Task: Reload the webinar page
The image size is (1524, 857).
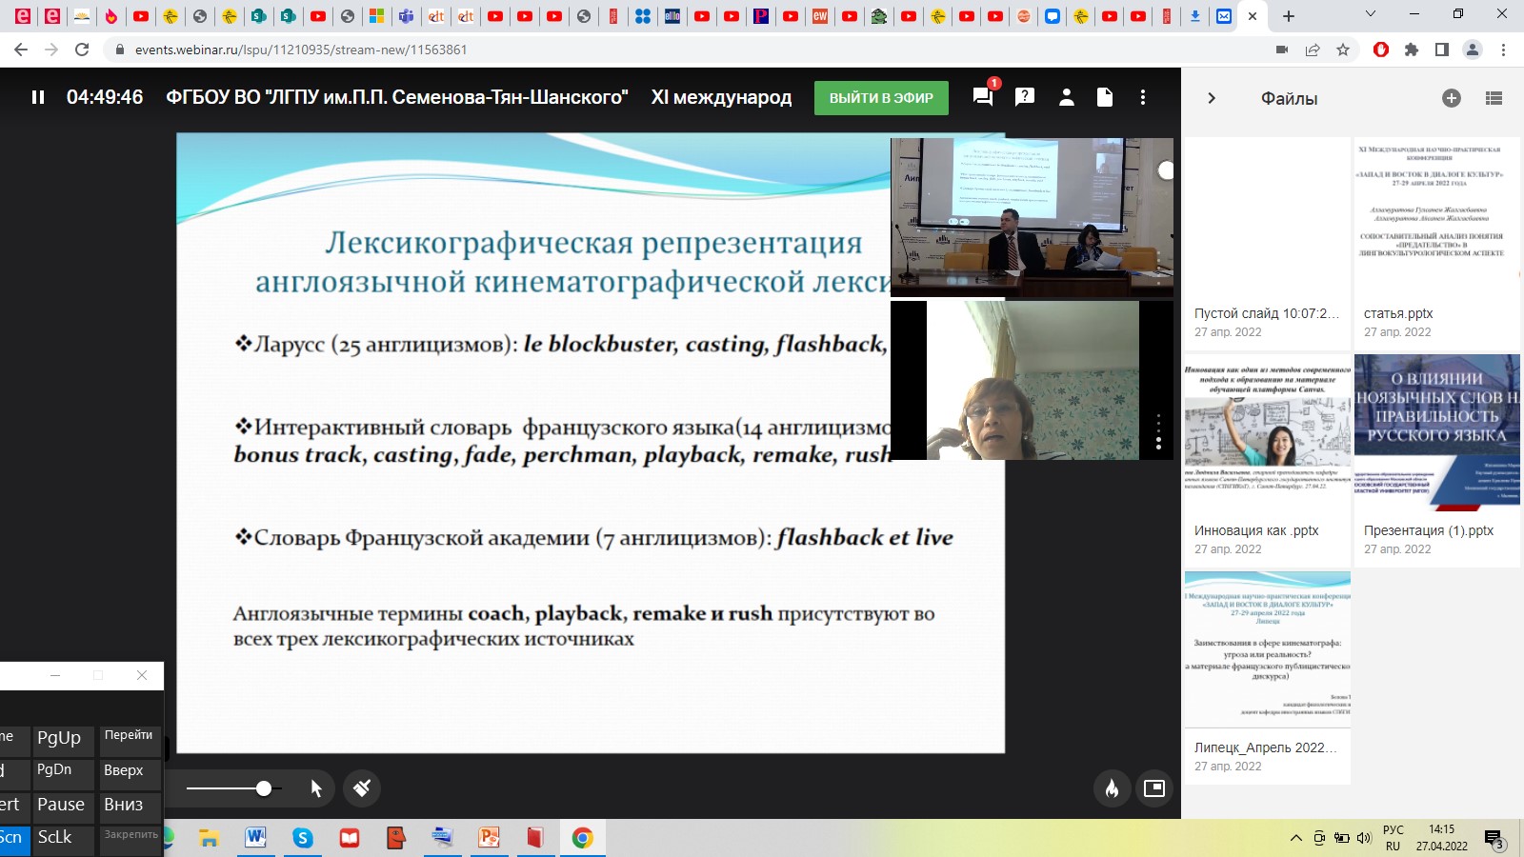Action: (x=82, y=50)
